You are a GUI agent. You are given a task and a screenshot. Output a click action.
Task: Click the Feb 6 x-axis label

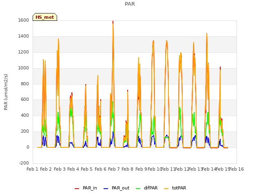point(100,169)
